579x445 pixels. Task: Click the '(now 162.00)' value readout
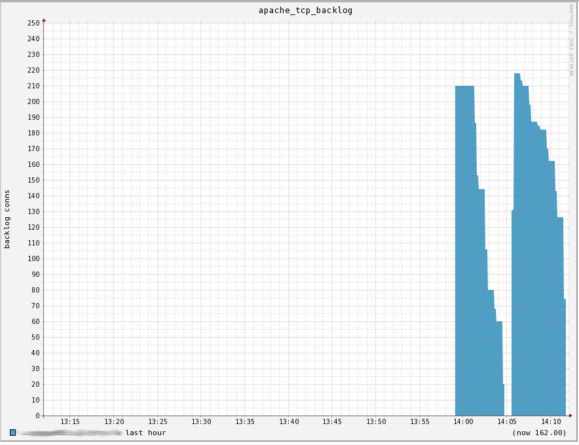pos(538,433)
